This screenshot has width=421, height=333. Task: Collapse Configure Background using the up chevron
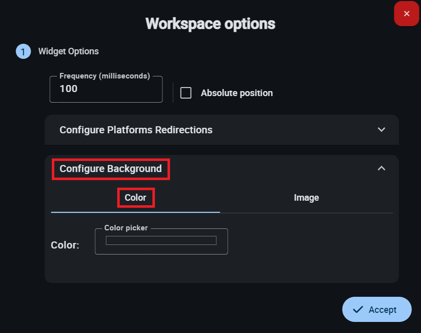coord(381,169)
